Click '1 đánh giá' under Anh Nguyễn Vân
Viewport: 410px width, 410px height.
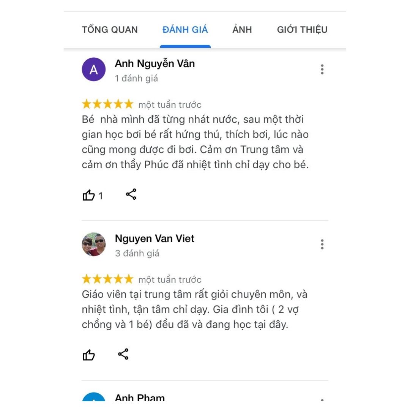pyautogui.click(x=136, y=79)
